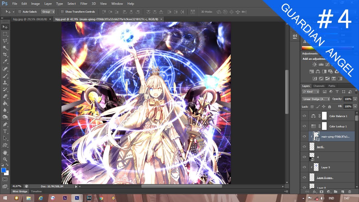Open new adjustment layer menu
Viewport: 359px width, 202px height.
click(328, 192)
